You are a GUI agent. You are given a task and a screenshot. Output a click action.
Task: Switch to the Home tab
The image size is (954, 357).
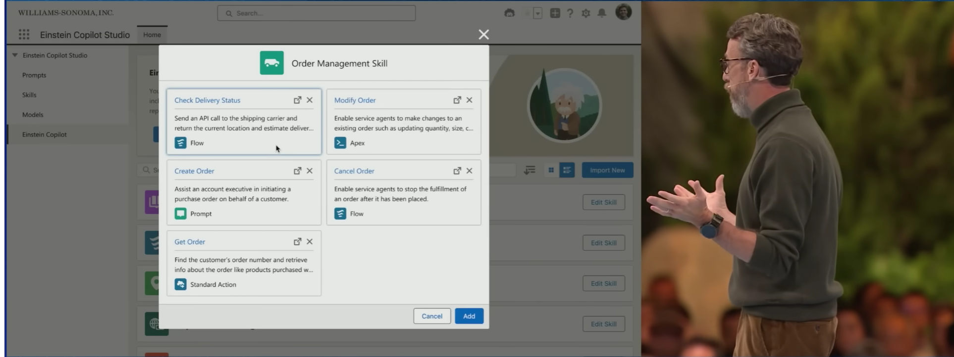[152, 35]
